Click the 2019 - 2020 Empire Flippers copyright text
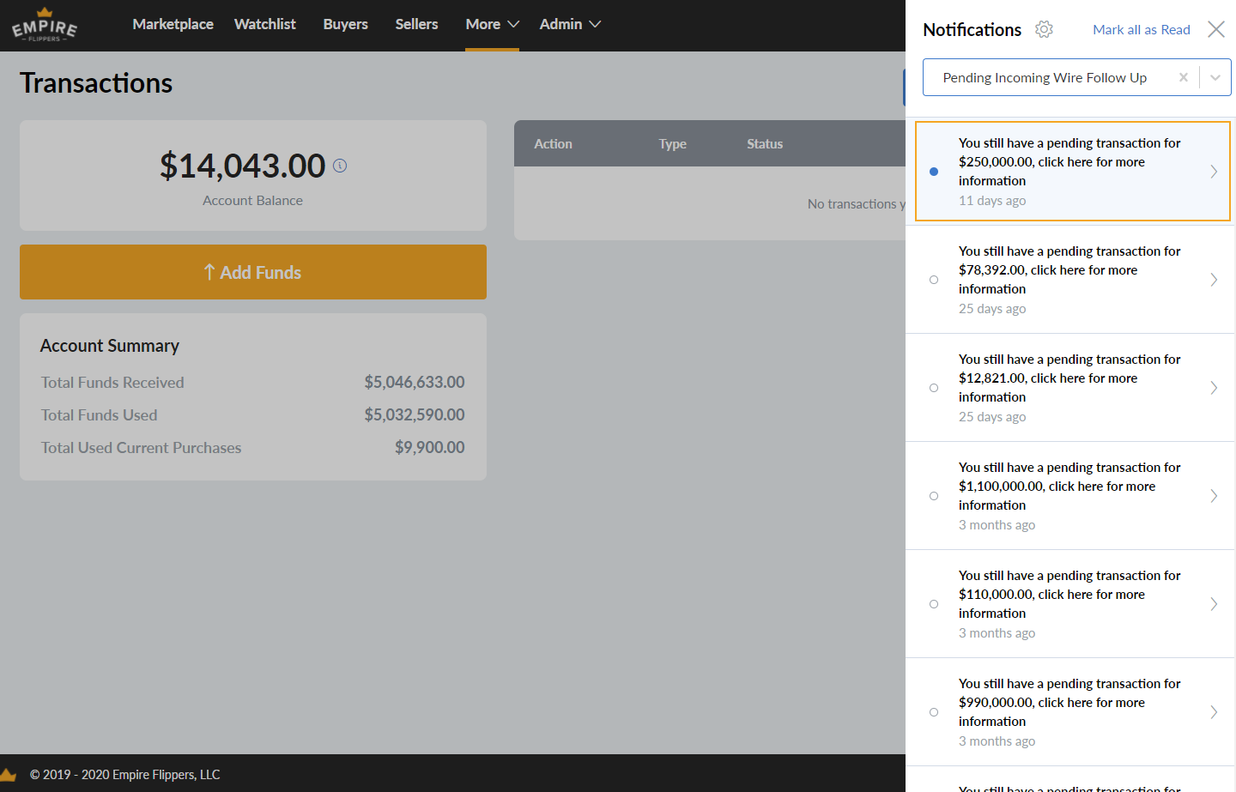1236x792 pixels. 125,774
